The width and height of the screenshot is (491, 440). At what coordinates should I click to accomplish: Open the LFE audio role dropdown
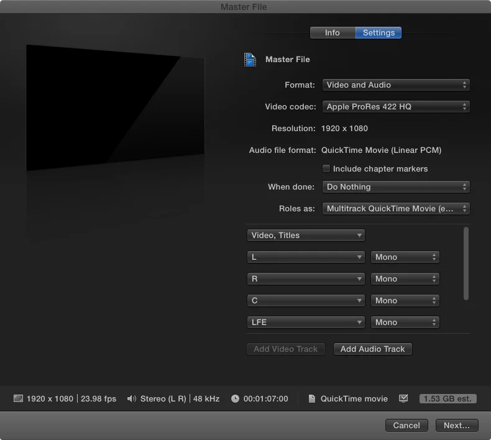(306, 323)
